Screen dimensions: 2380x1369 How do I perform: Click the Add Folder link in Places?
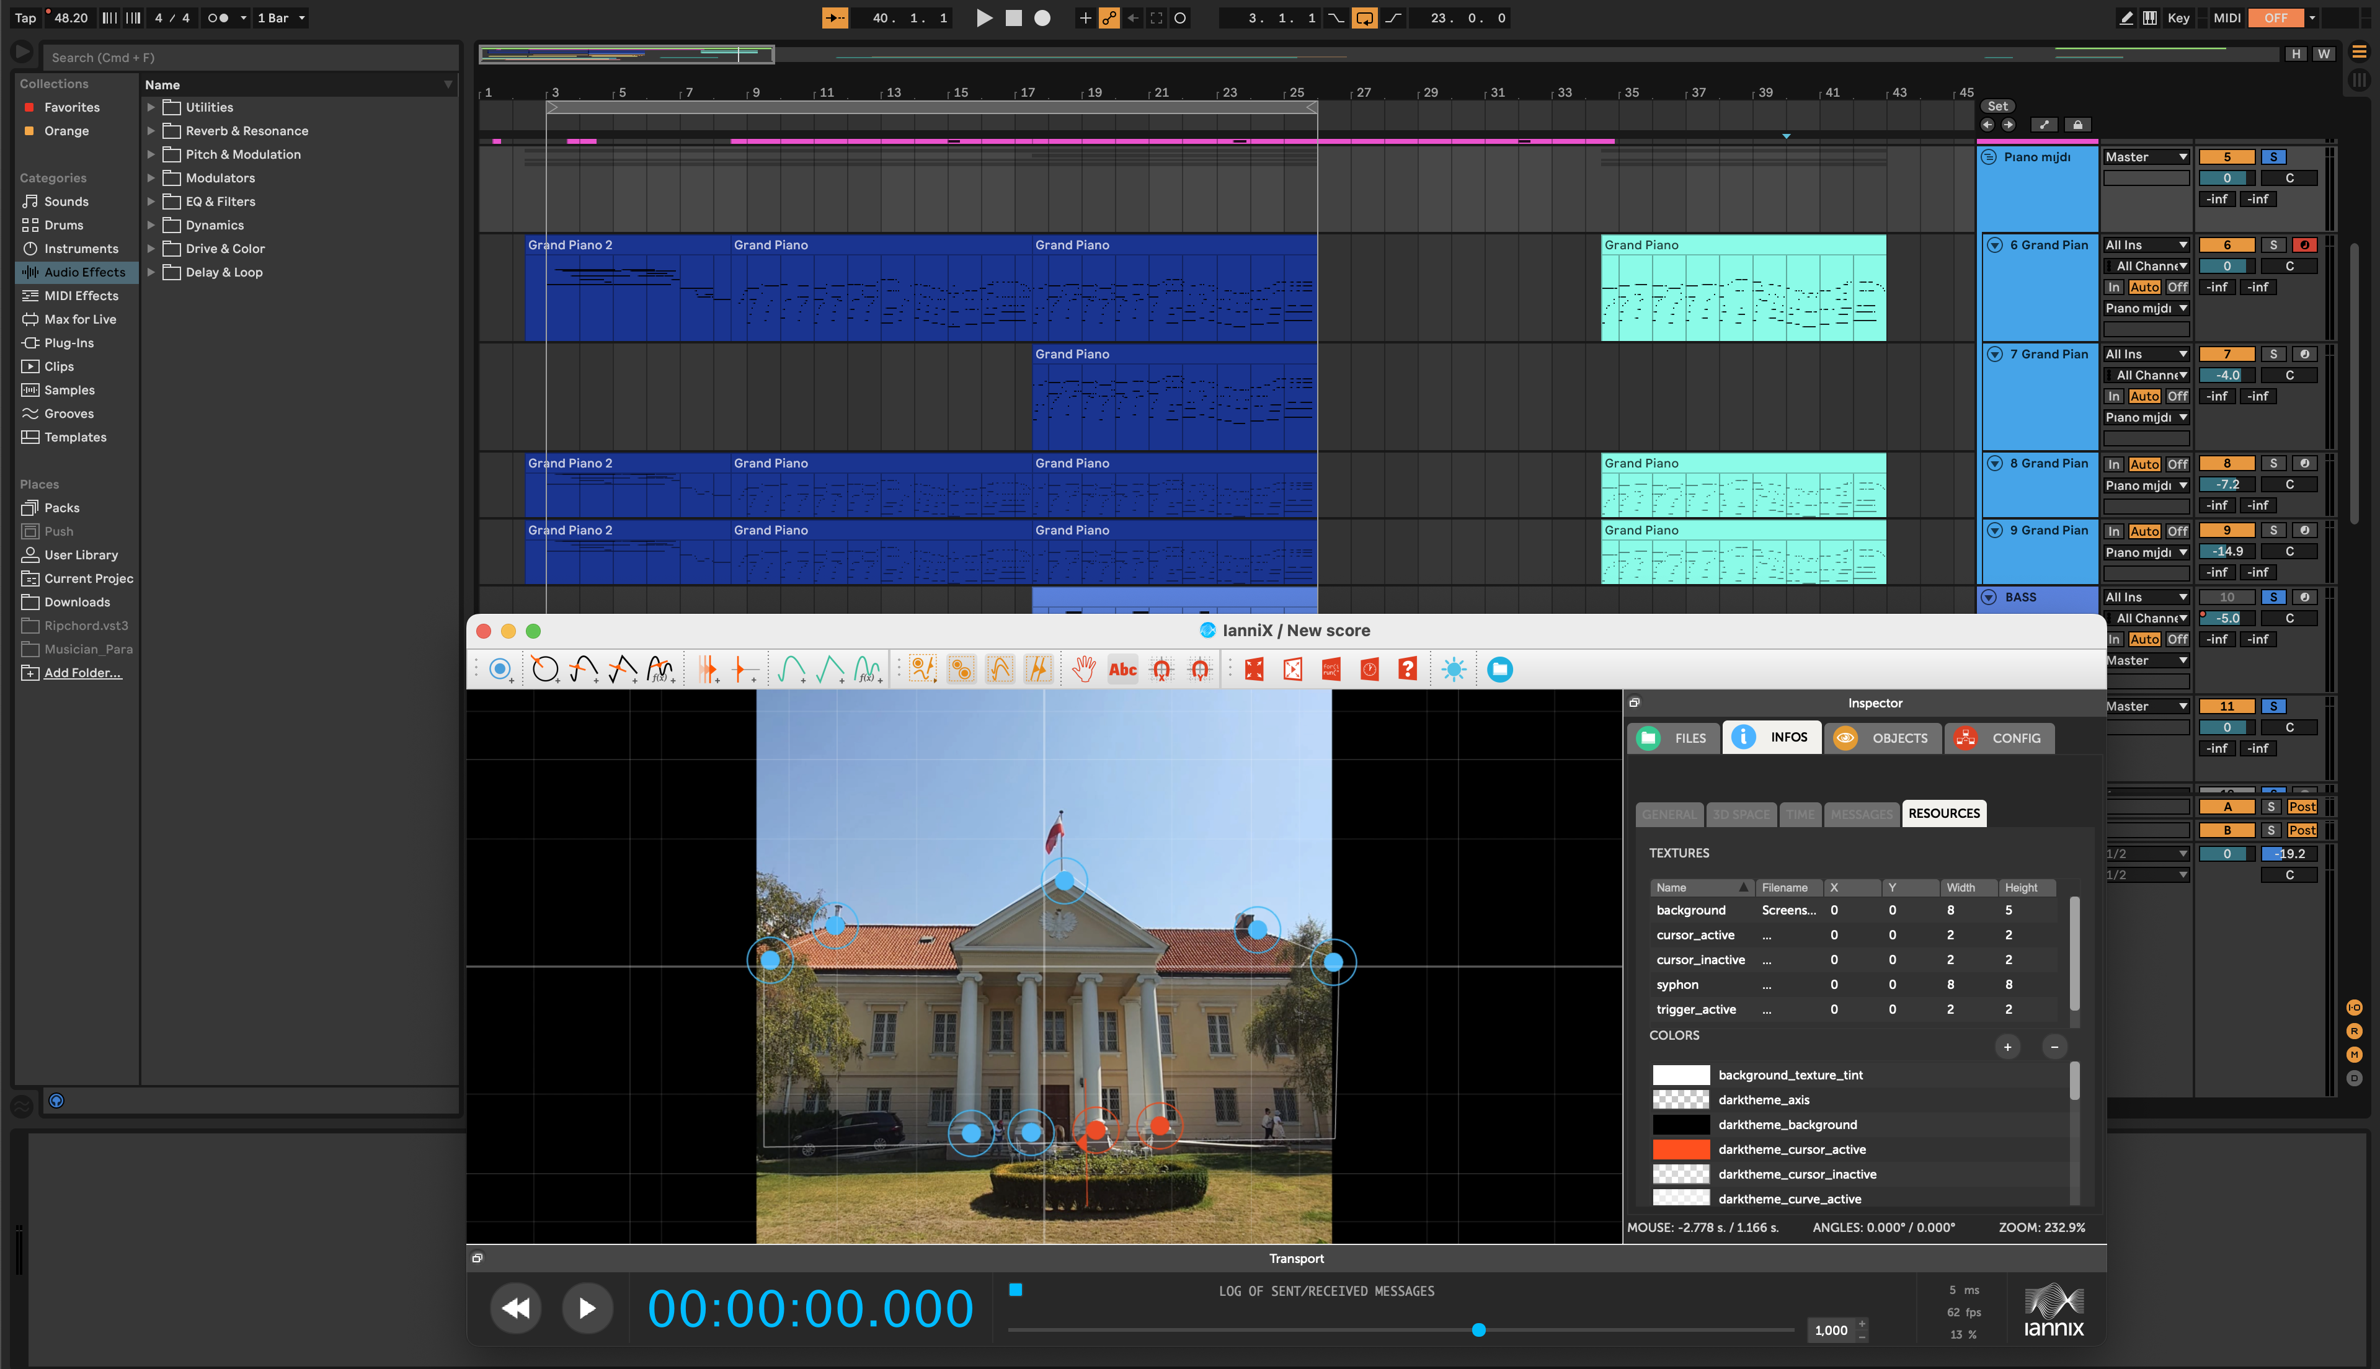(82, 673)
